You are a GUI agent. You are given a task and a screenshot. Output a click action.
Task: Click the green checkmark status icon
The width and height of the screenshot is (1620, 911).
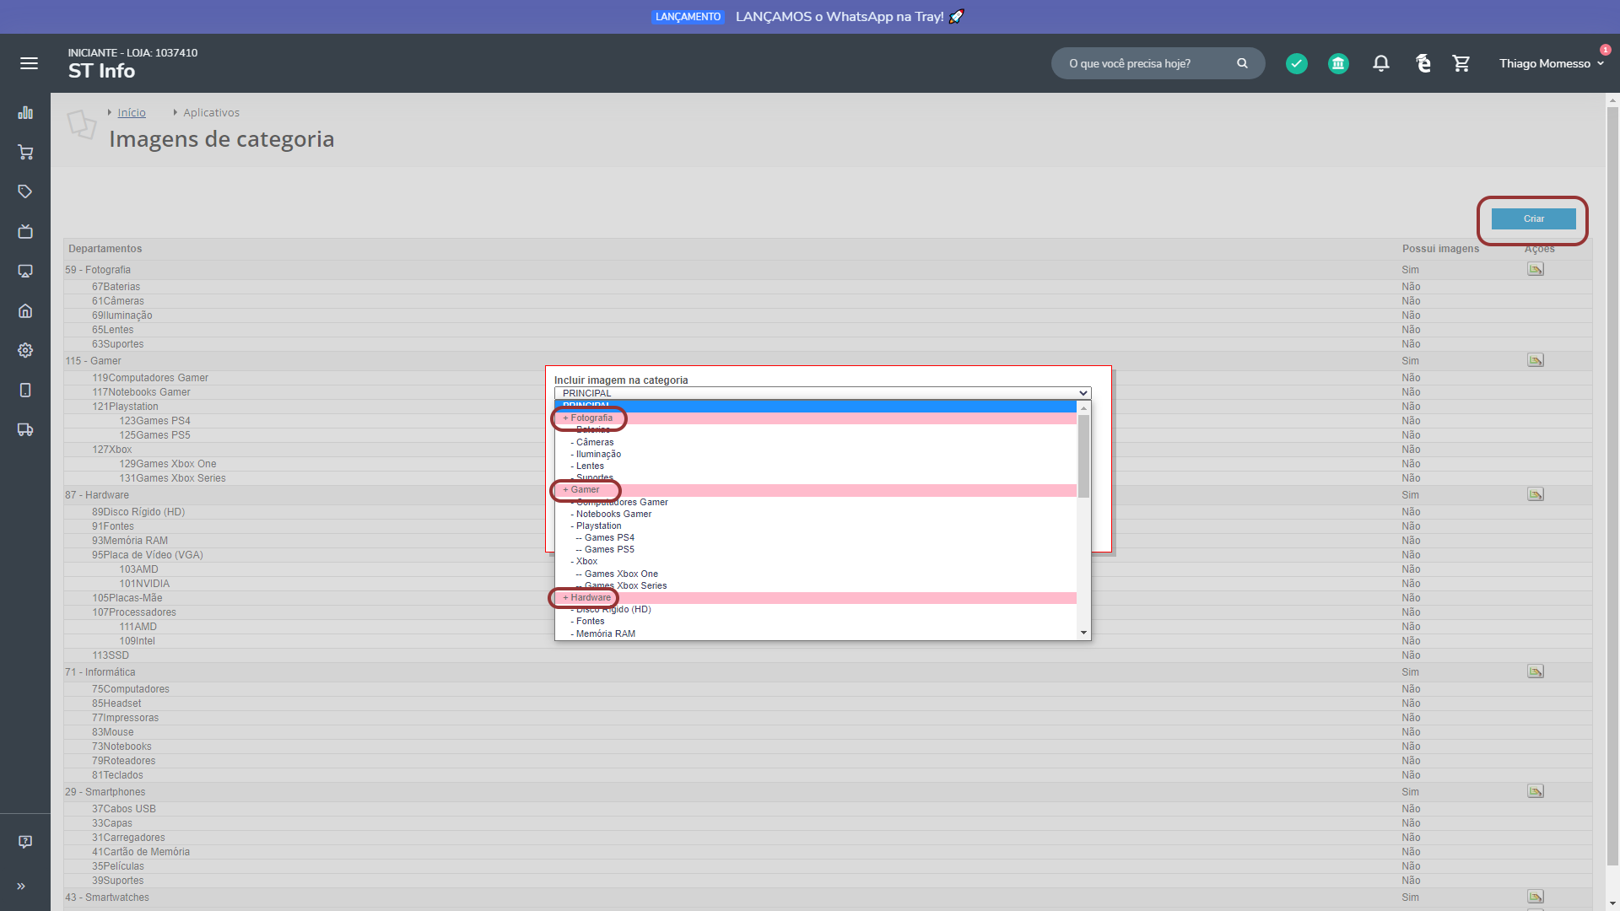point(1296,63)
